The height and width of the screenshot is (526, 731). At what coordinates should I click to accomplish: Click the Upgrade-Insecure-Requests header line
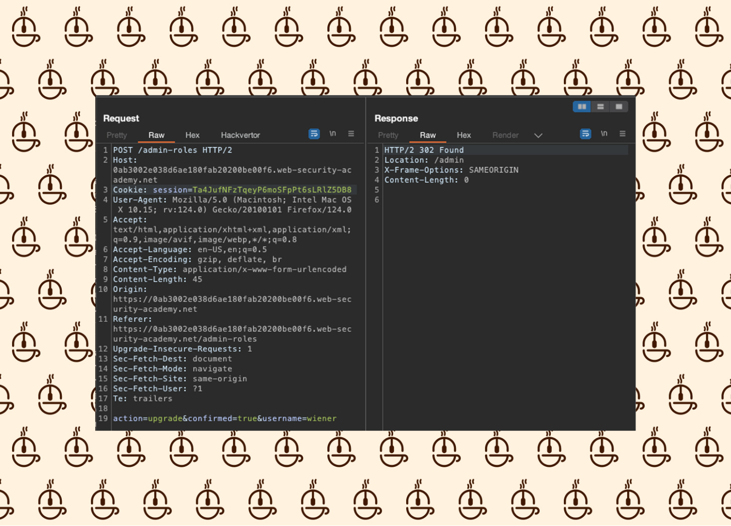click(183, 349)
